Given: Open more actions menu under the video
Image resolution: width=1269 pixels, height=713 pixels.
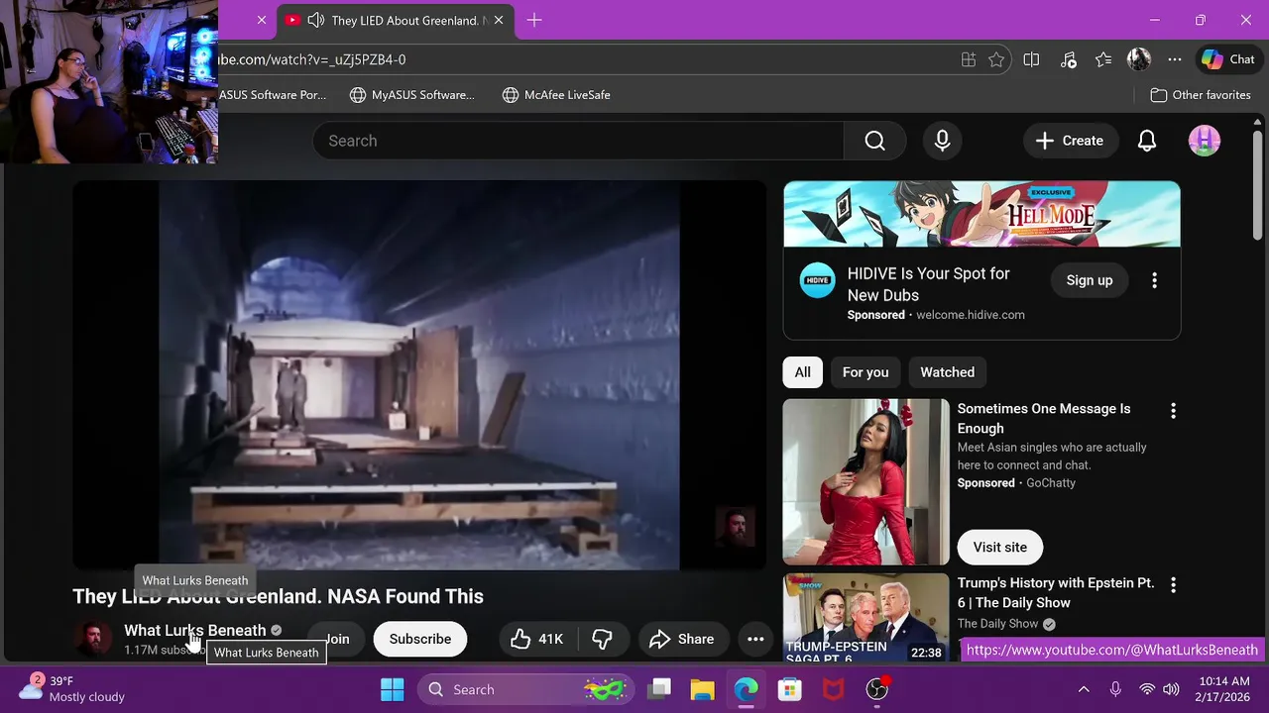Looking at the screenshot, I should coord(755,639).
